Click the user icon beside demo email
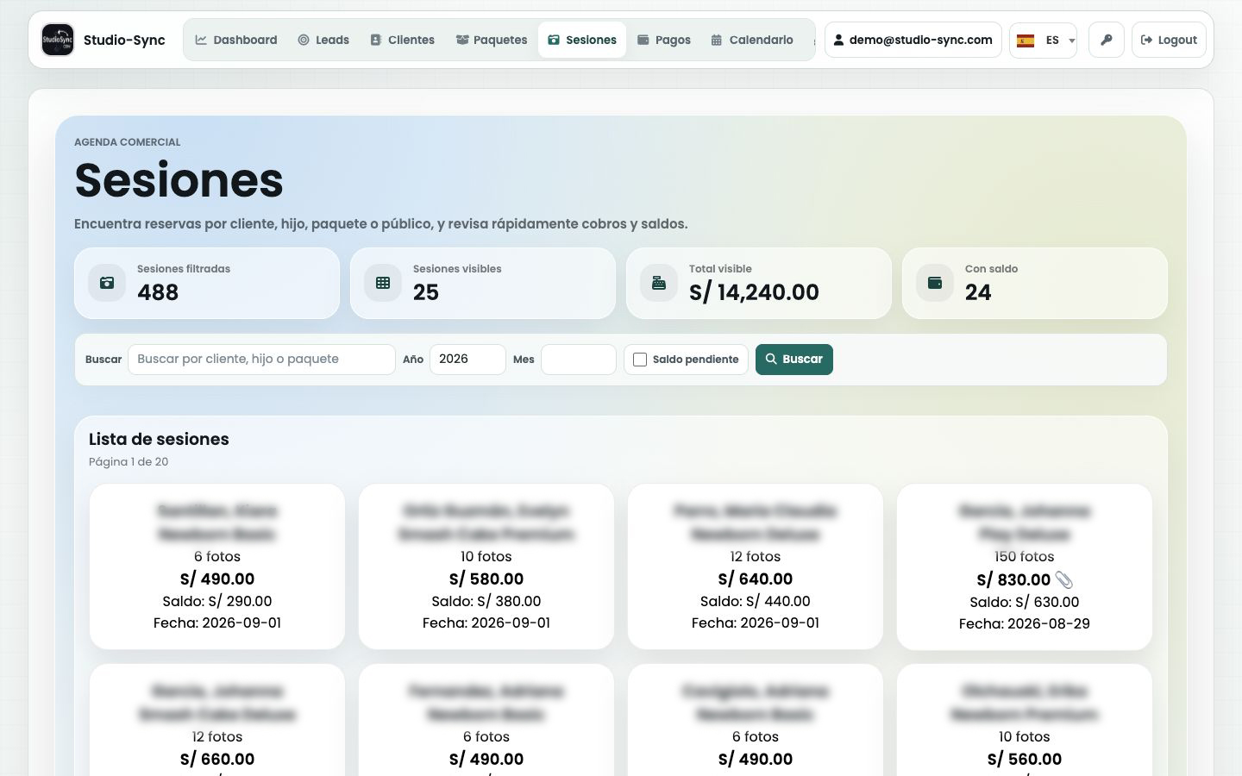This screenshot has height=776, width=1242. (838, 40)
